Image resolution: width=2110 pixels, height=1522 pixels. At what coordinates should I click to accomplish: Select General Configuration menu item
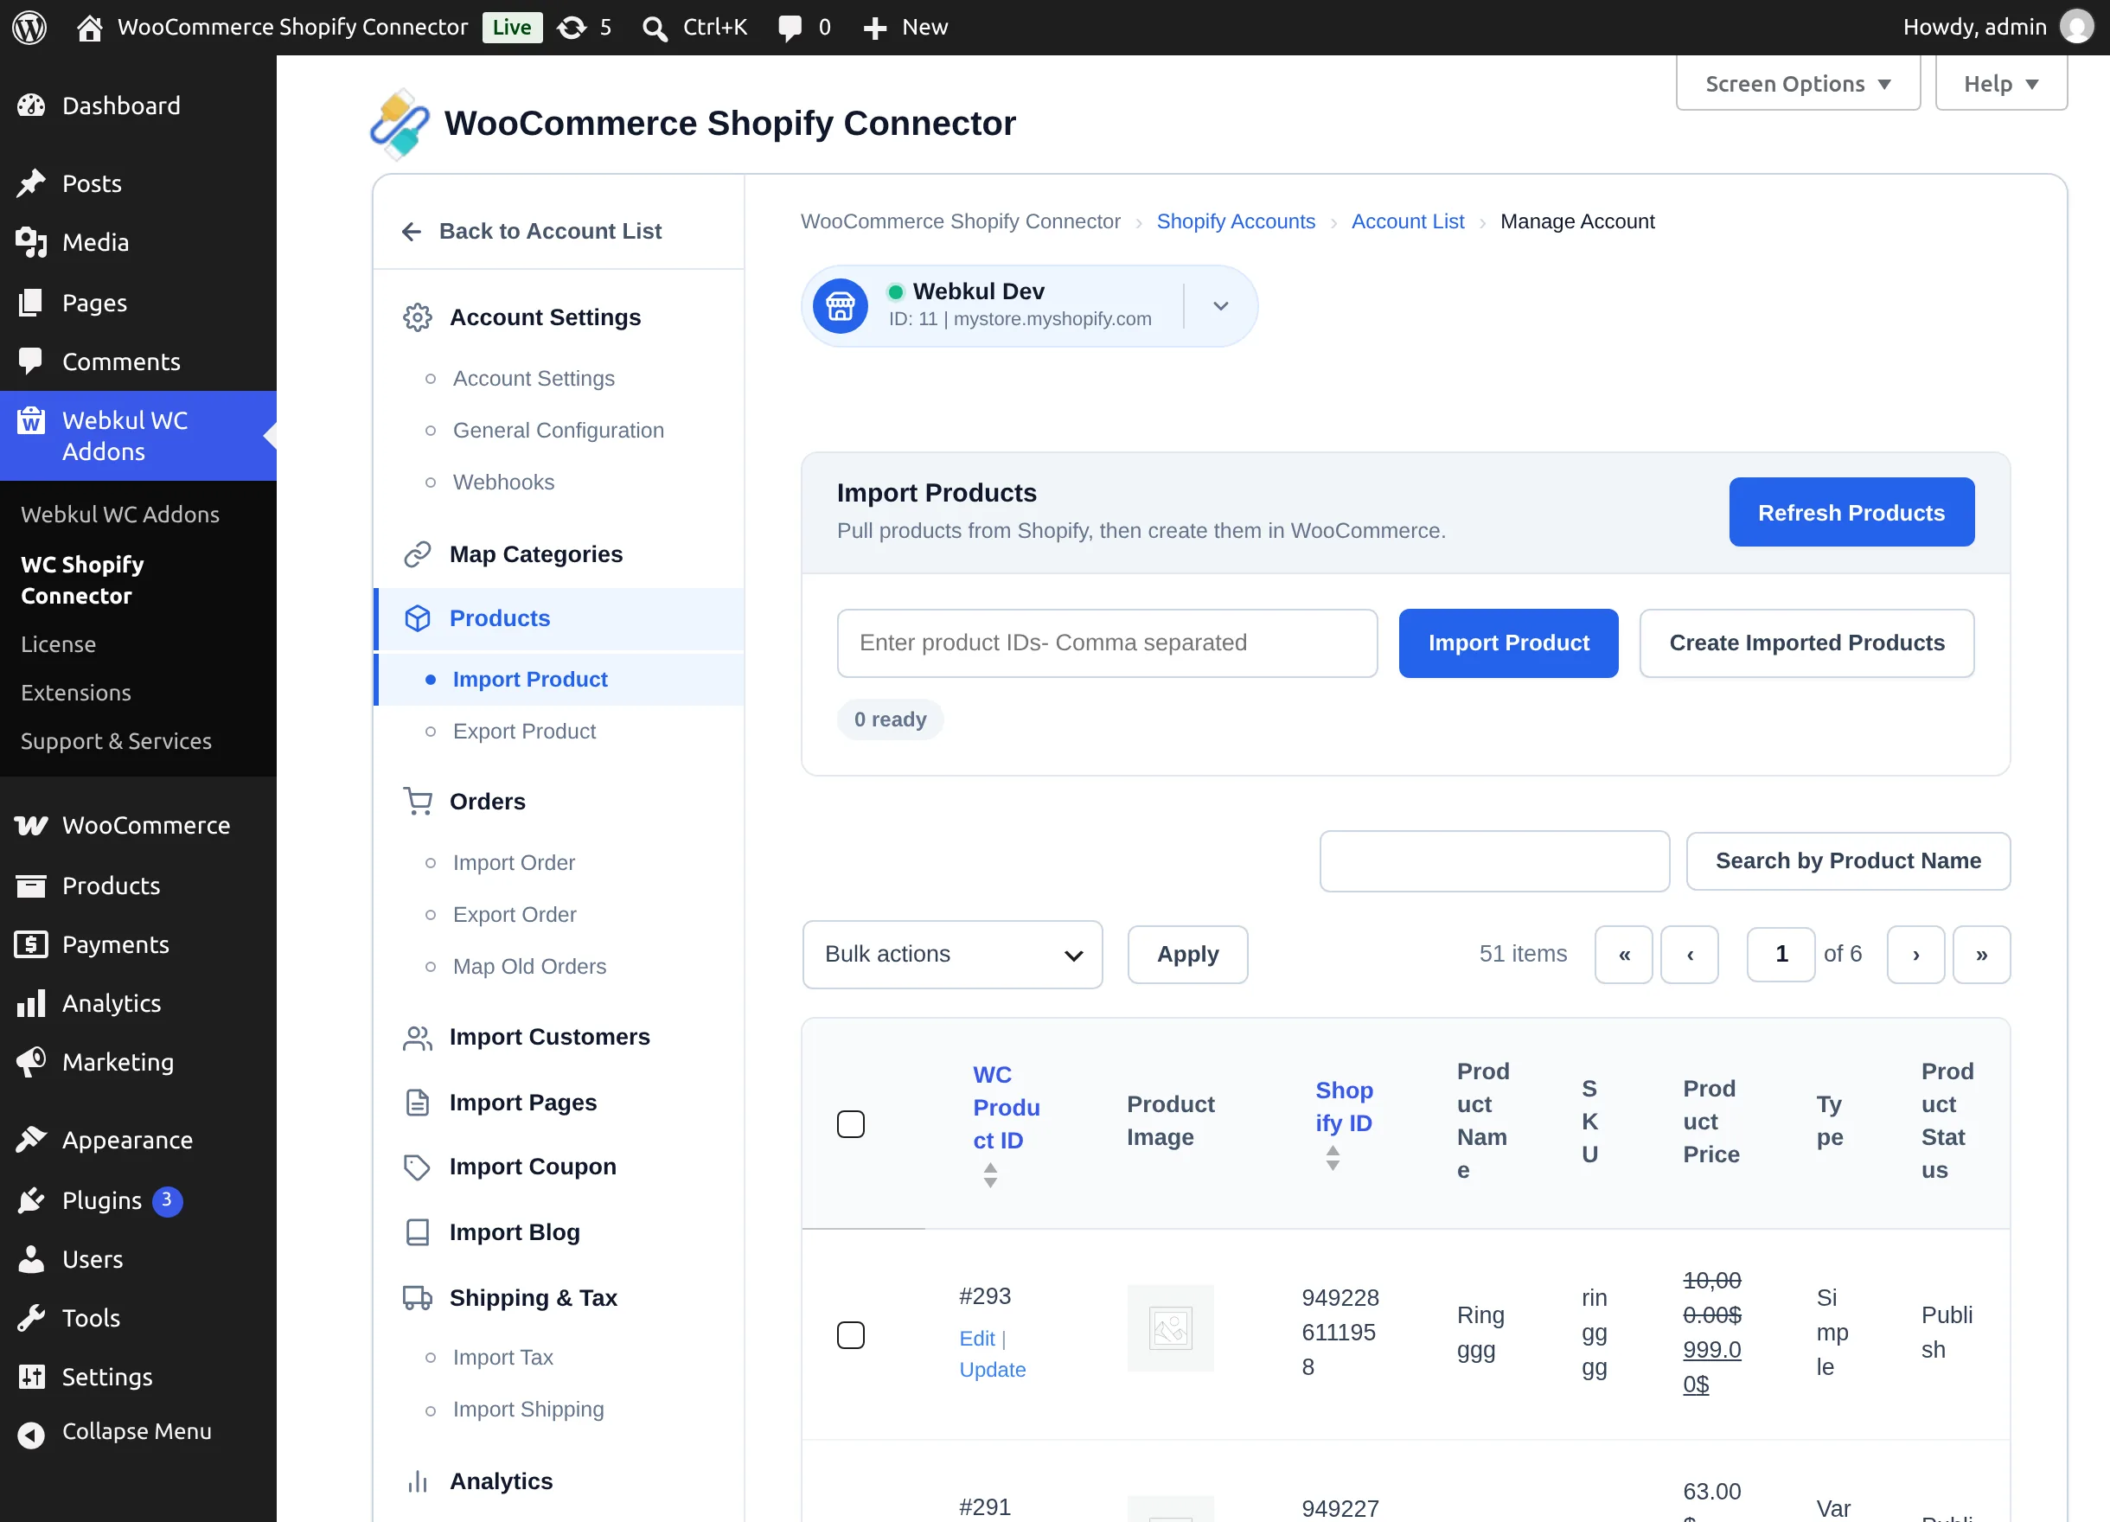[559, 430]
